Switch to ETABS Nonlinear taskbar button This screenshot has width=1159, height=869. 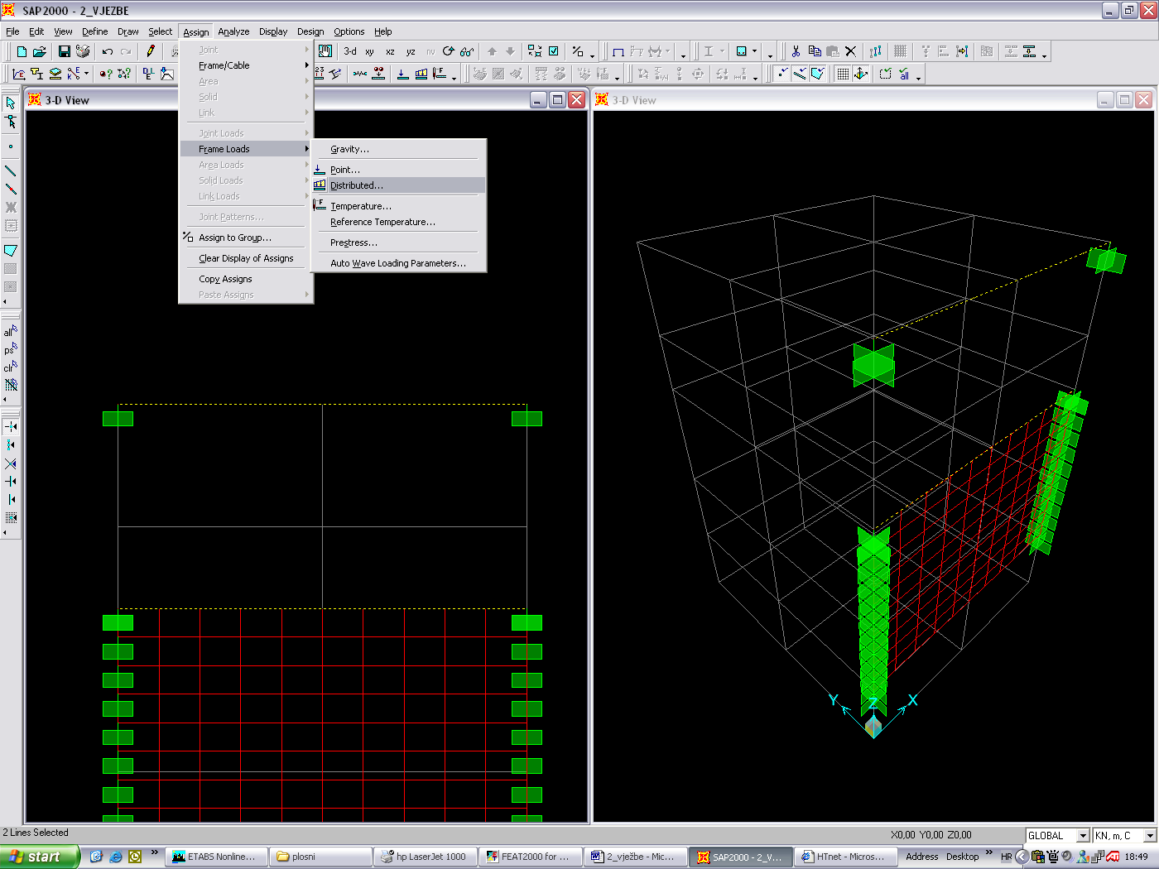219,857
